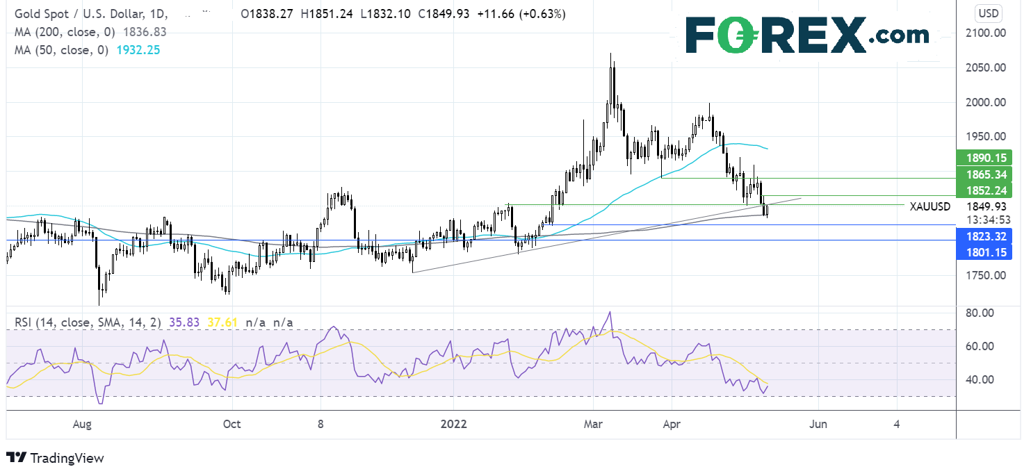The height and width of the screenshot is (476, 1031).
Task: Click the FOREX.com logo
Action: pyautogui.click(x=807, y=35)
